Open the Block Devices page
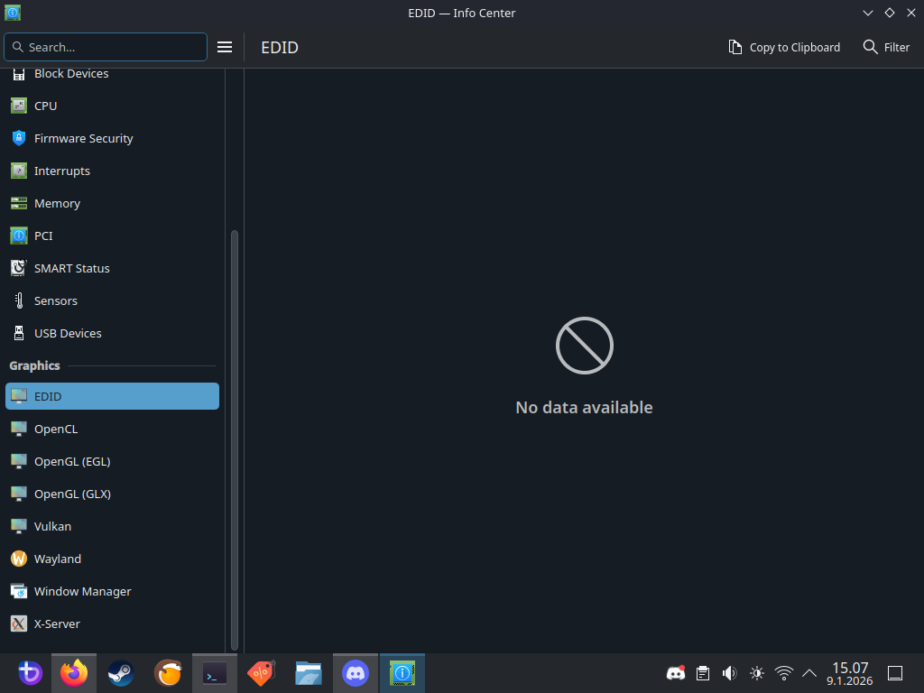This screenshot has height=693, width=924. (x=112, y=74)
